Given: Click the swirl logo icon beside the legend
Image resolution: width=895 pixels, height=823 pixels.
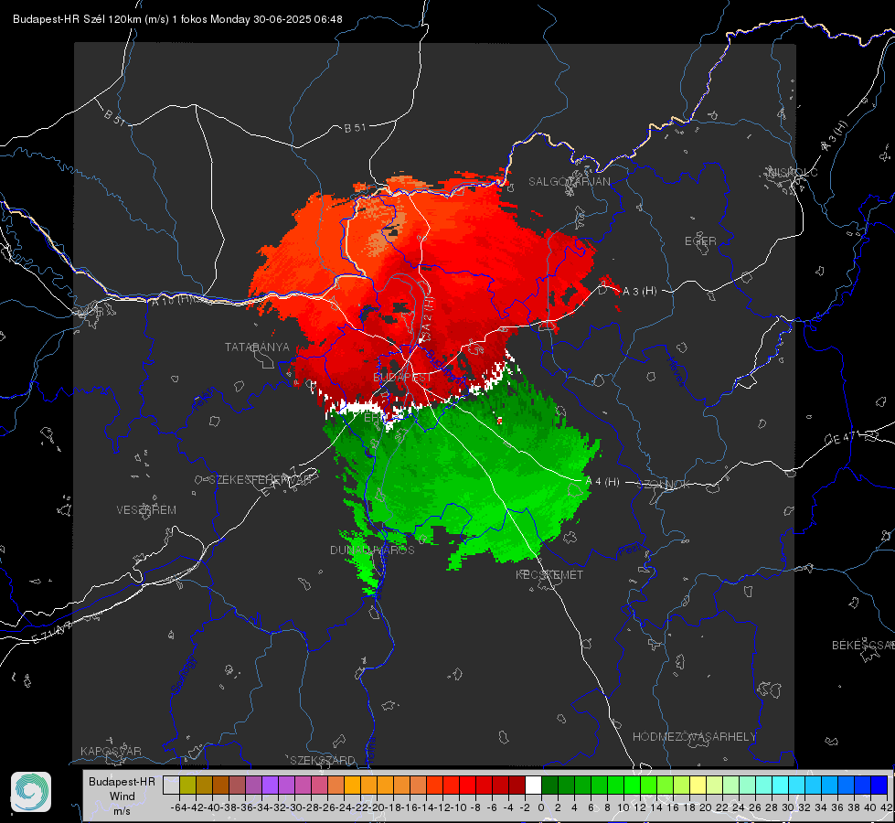Looking at the screenshot, I should point(31,792).
